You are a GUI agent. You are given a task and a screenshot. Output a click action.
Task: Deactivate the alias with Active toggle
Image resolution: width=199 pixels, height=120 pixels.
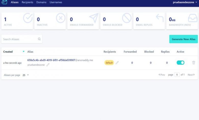(x=180, y=63)
